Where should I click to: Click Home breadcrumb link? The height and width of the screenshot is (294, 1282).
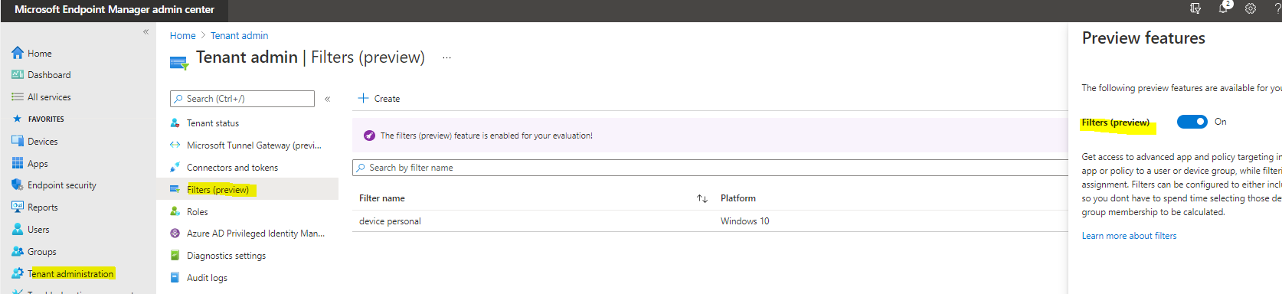click(183, 35)
